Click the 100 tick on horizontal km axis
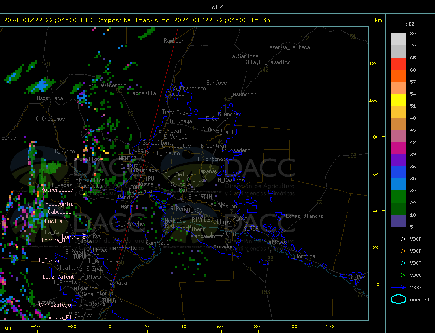The width and height of the screenshot is (435, 333). point(293,327)
